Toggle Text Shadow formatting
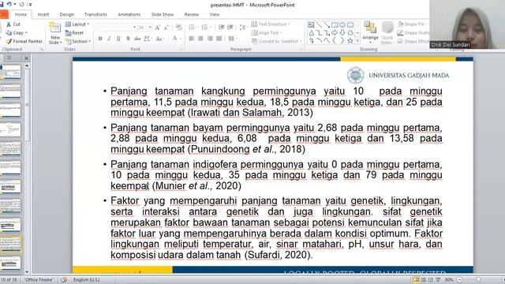Image resolution: width=505 pixels, height=284 pixels. (x=128, y=39)
